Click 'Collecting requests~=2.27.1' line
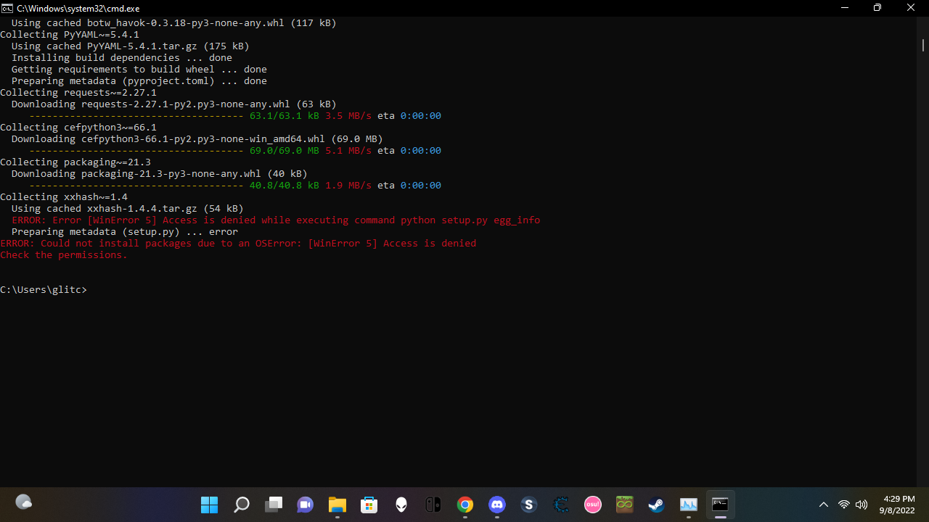 pyautogui.click(x=78, y=93)
